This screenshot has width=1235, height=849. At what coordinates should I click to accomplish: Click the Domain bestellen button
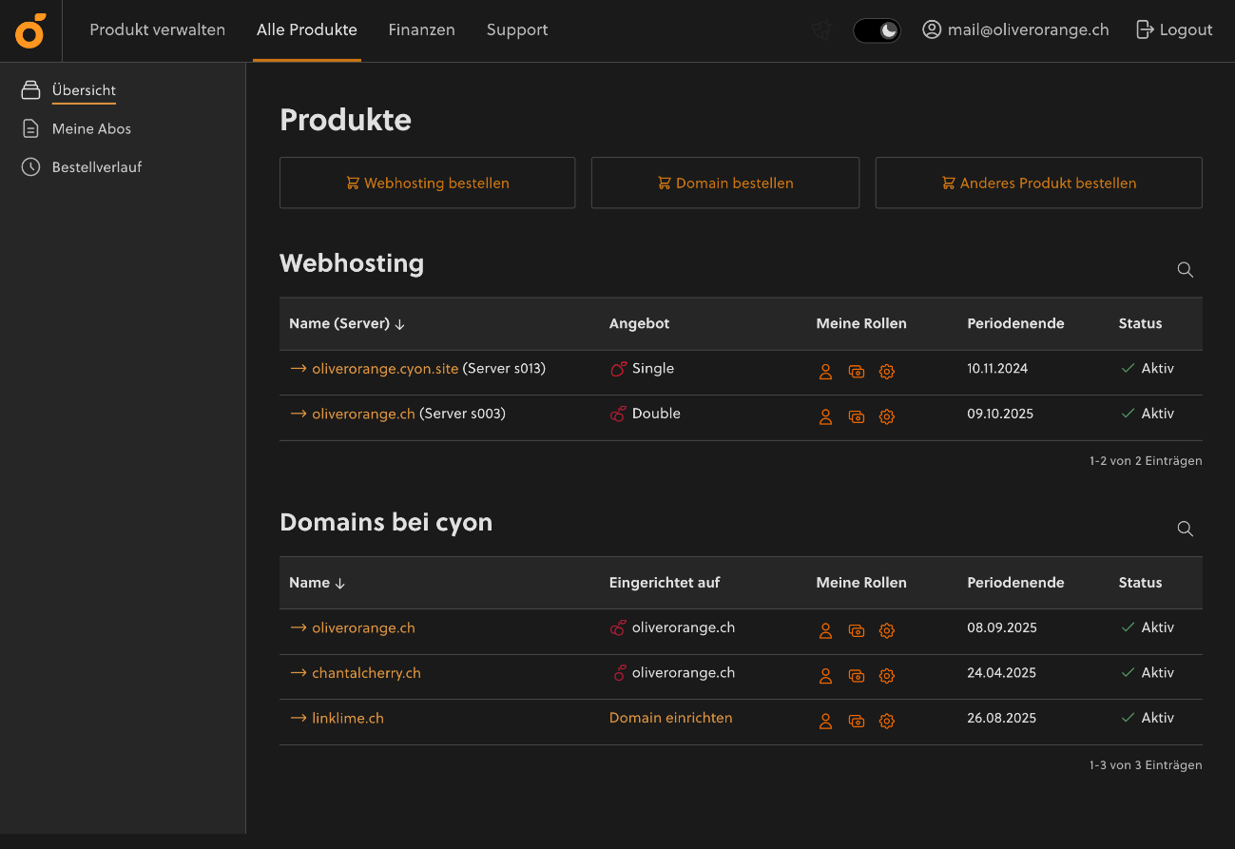pyautogui.click(x=725, y=183)
